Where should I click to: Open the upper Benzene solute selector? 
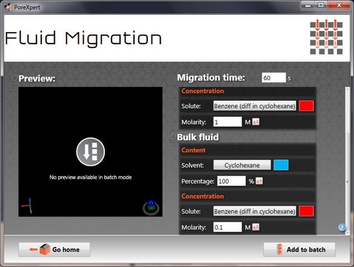255,106
